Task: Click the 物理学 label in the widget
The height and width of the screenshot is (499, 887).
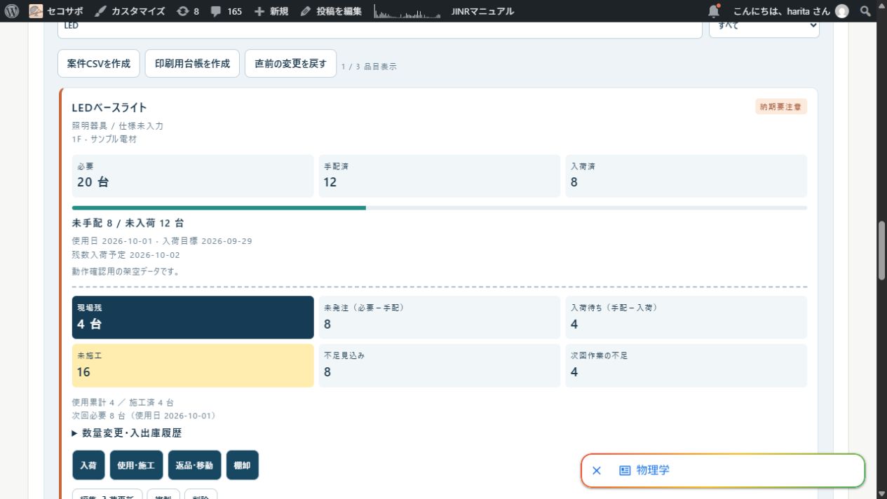Action: (653, 470)
